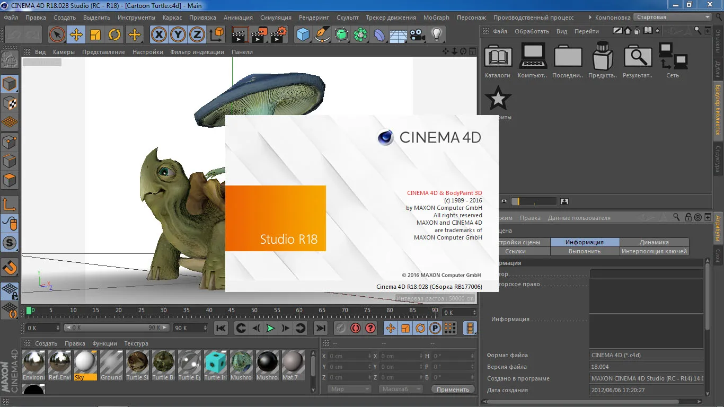Select the Spline Pen tool icon

pyautogui.click(x=322, y=35)
